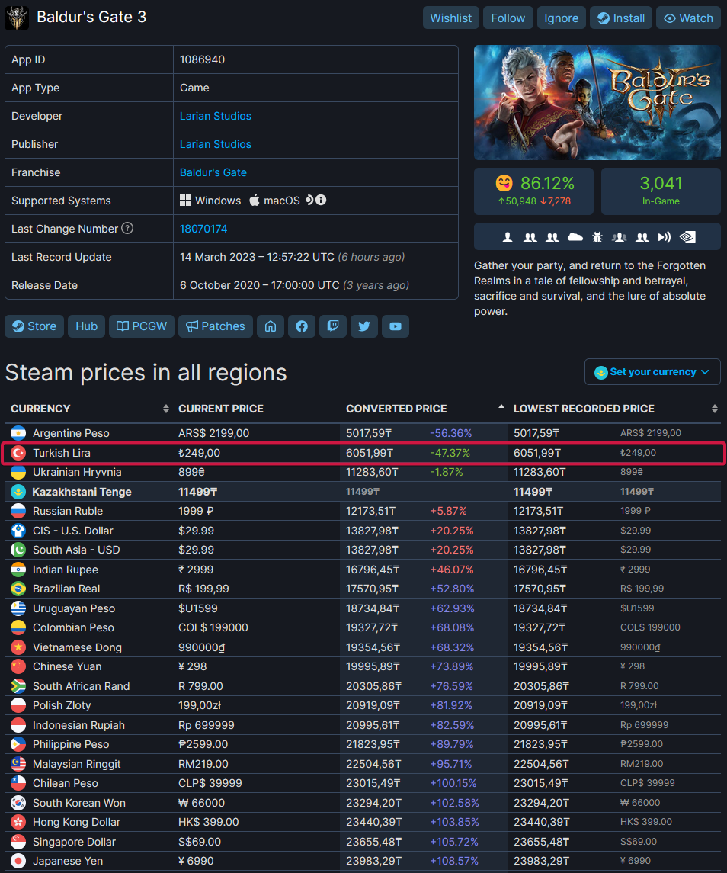Open the Larian Studios link in Developer row
The height and width of the screenshot is (873, 727).
pyautogui.click(x=216, y=116)
